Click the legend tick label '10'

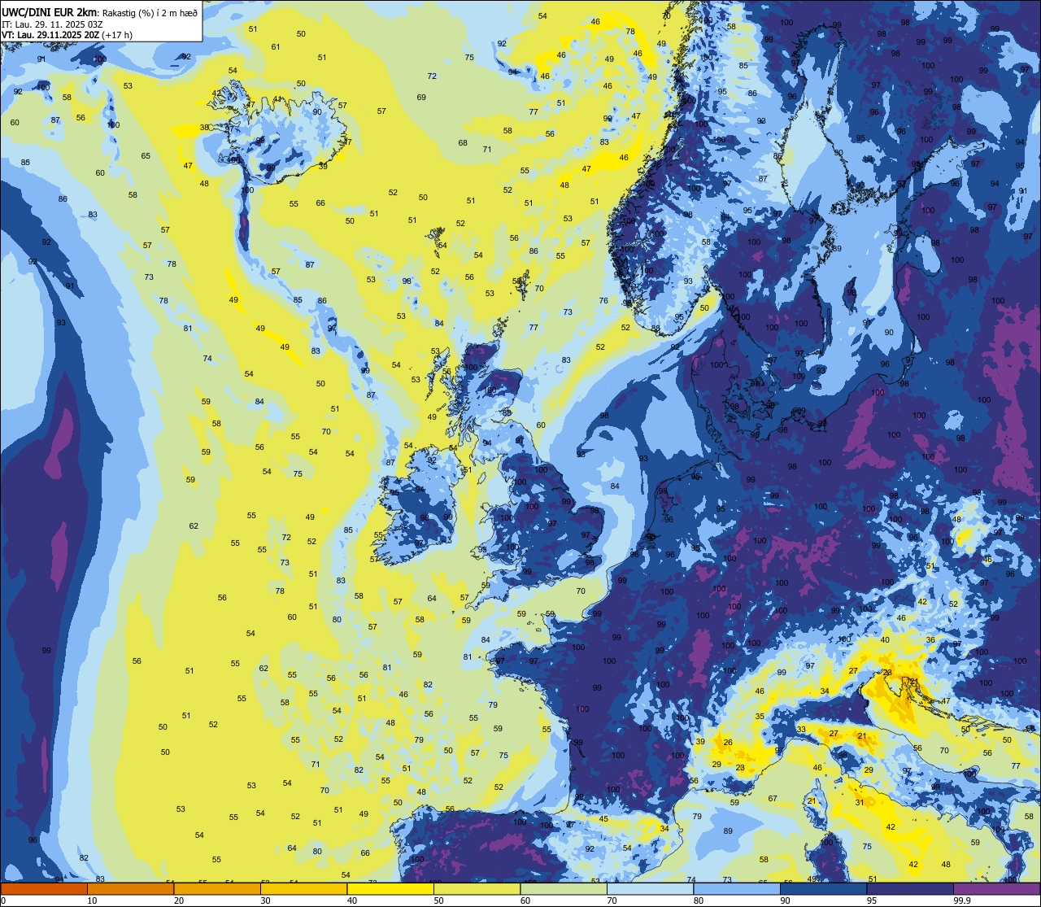pyautogui.click(x=92, y=900)
